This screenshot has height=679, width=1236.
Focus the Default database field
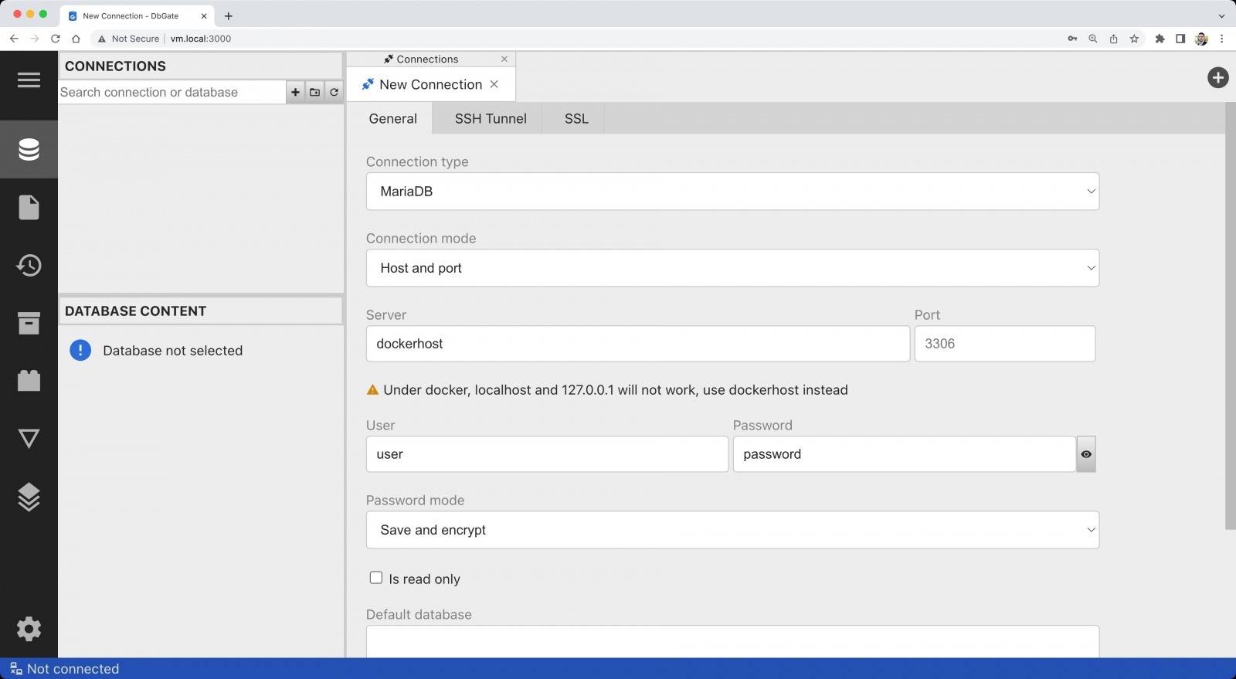[732, 641]
